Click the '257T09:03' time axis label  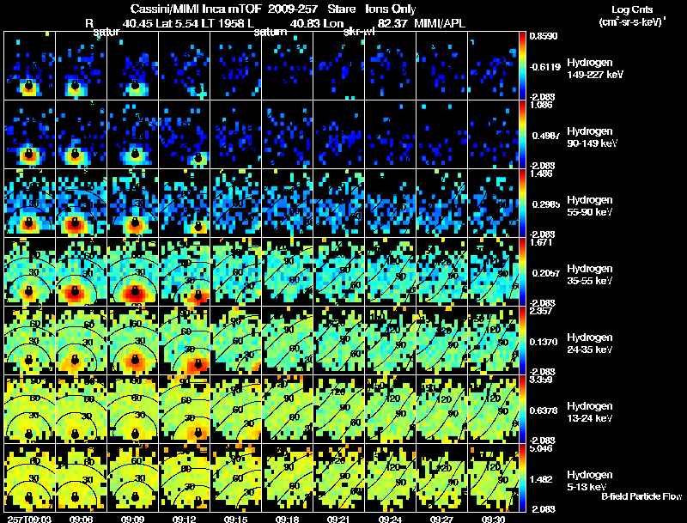click(29, 519)
